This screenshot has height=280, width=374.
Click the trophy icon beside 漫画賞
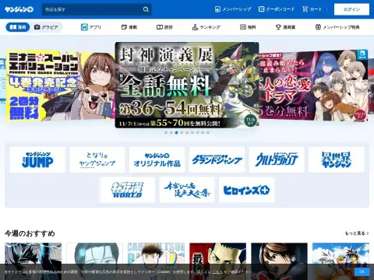[278, 27]
